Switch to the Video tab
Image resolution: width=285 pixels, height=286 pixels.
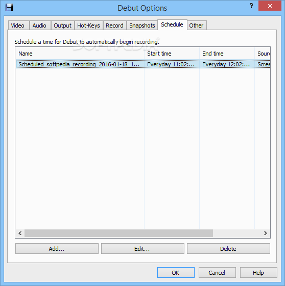[18, 25]
